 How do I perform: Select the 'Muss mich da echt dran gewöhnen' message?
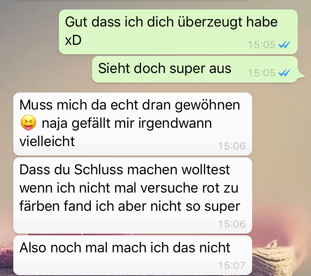click(133, 124)
